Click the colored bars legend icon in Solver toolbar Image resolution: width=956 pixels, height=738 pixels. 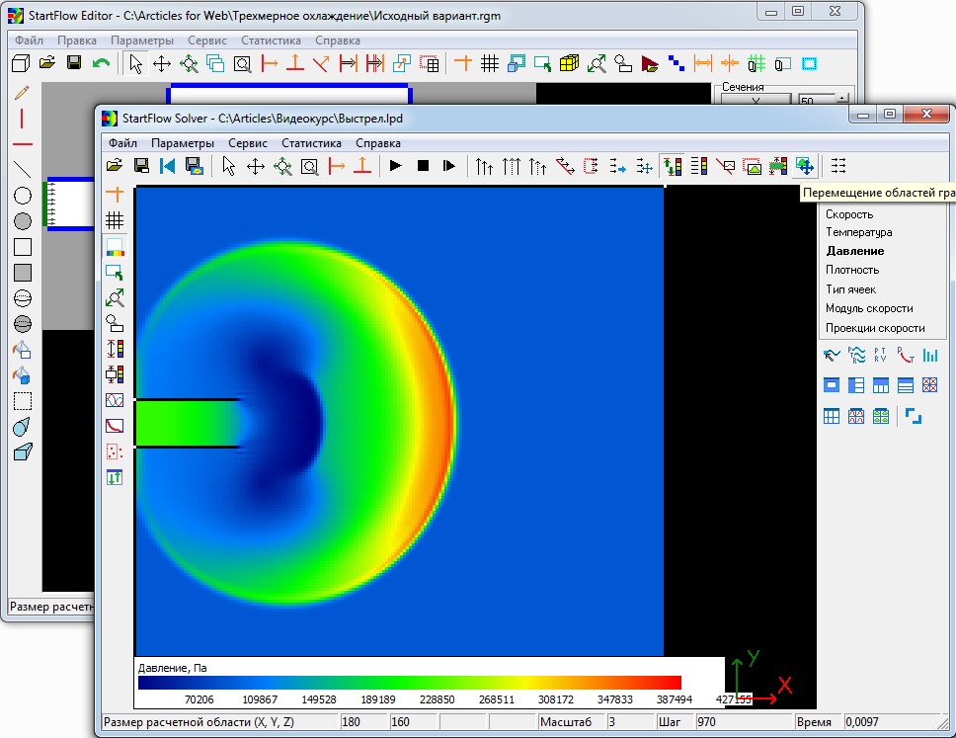click(698, 165)
